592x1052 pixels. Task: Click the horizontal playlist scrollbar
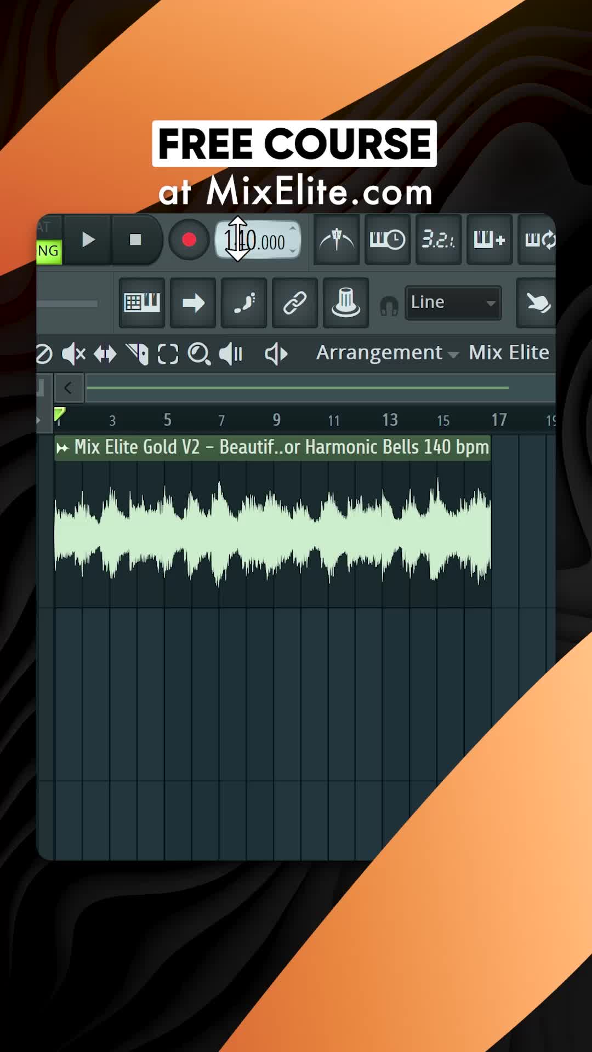(298, 388)
